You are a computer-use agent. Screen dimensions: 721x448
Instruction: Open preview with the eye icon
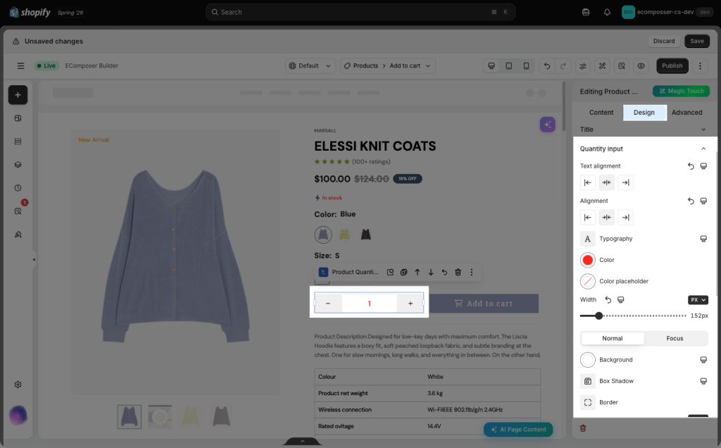click(x=641, y=66)
